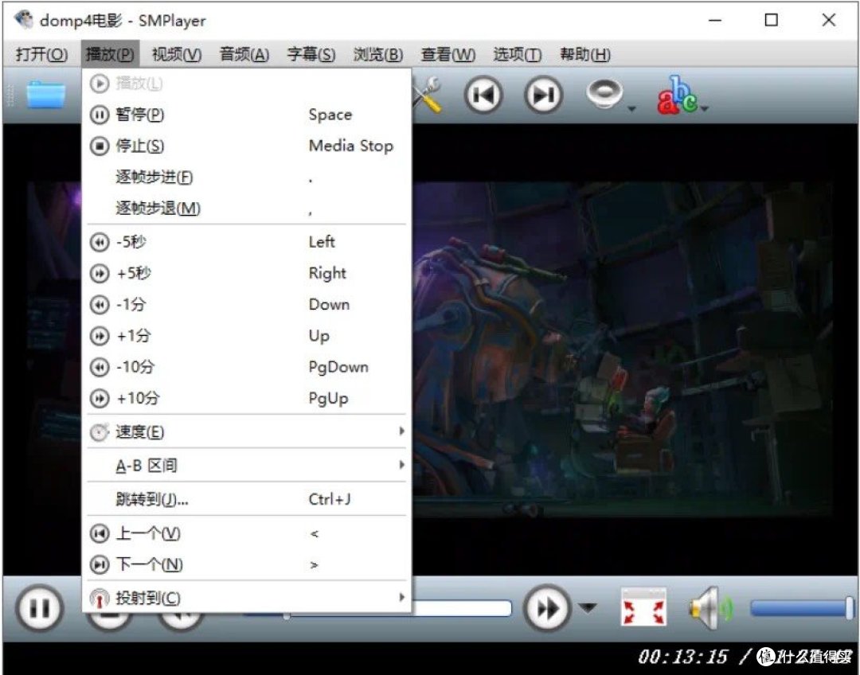This screenshot has width=860, height=675.
Task: Click the SMPlayer logo in the title bar
Action: tap(23, 19)
